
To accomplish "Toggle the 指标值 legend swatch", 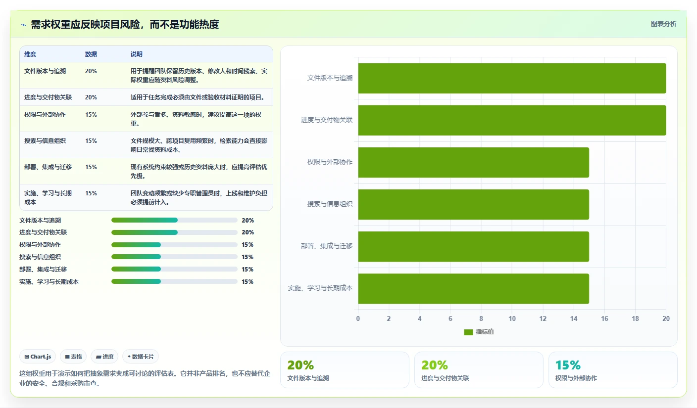I will pos(468,332).
